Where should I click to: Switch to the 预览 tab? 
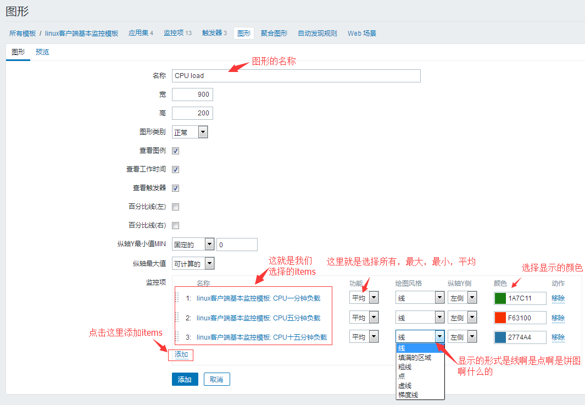(42, 52)
